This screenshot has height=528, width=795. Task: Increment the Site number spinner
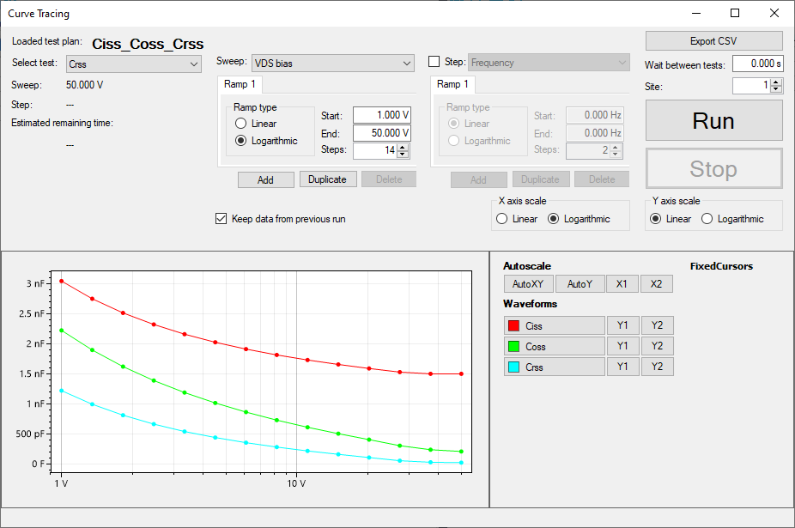[x=776, y=82]
